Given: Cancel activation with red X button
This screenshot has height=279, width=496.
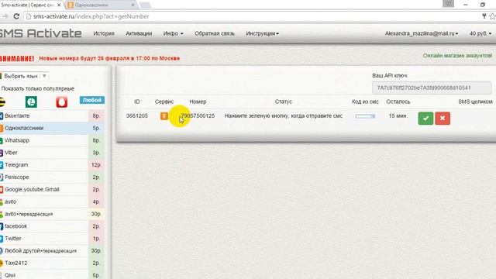Looking at the screenshot, I should [443, 119].
